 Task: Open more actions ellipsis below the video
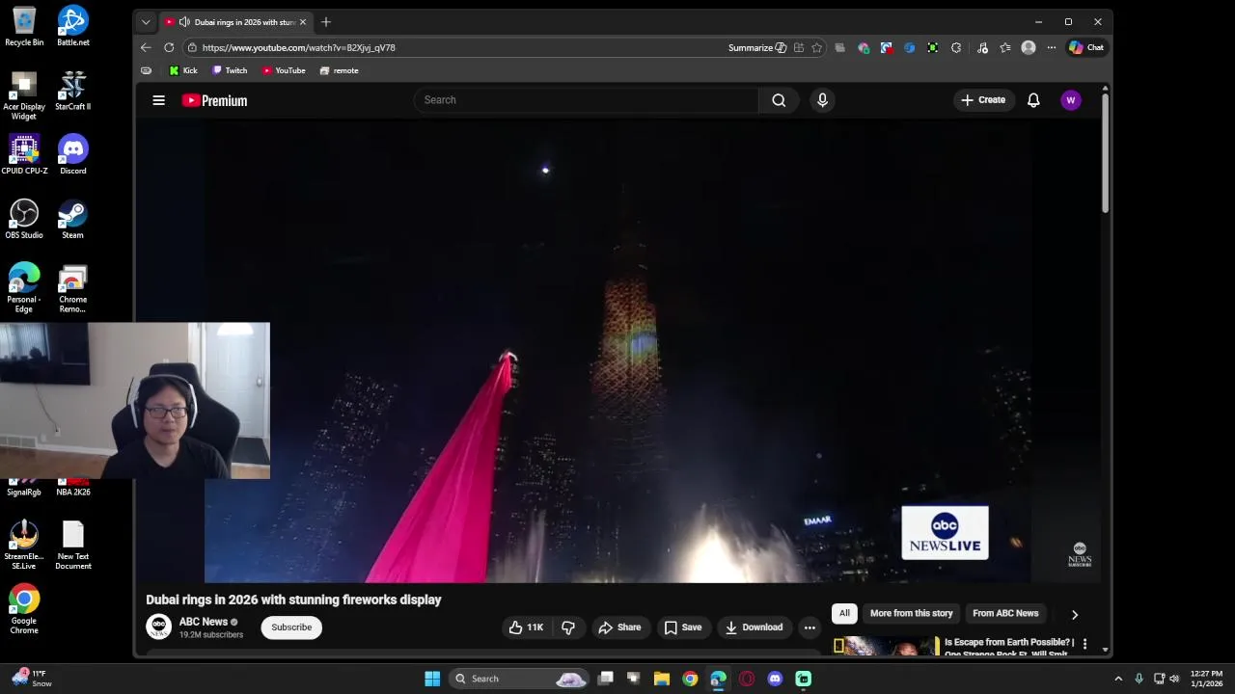tap(810, 627)
